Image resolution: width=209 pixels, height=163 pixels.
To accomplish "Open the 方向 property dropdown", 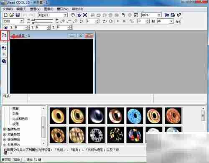I will click(22, 21).
